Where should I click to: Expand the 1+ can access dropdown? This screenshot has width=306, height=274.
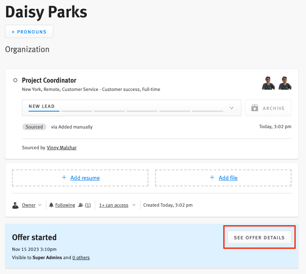117,205
